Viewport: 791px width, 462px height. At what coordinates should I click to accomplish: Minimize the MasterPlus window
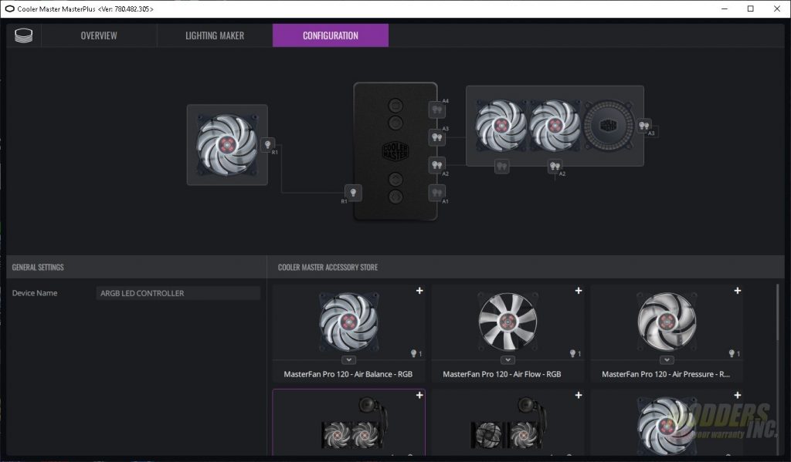click(x=725, y=8)
